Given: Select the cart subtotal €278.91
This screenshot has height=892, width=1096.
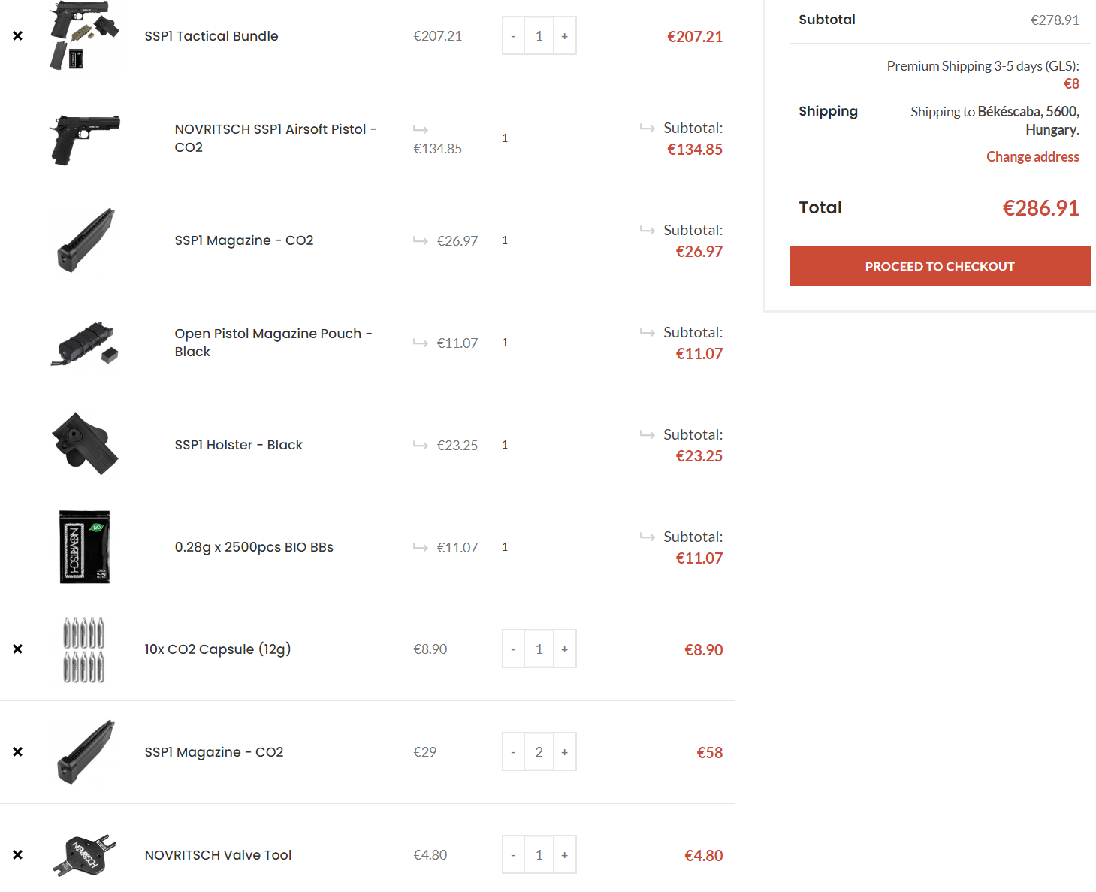Looking at the screenshot, I should pos(1055,20).
